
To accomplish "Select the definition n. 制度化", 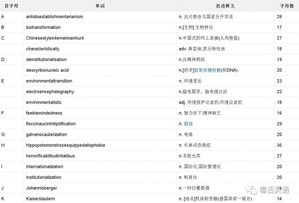I will 188,177.
